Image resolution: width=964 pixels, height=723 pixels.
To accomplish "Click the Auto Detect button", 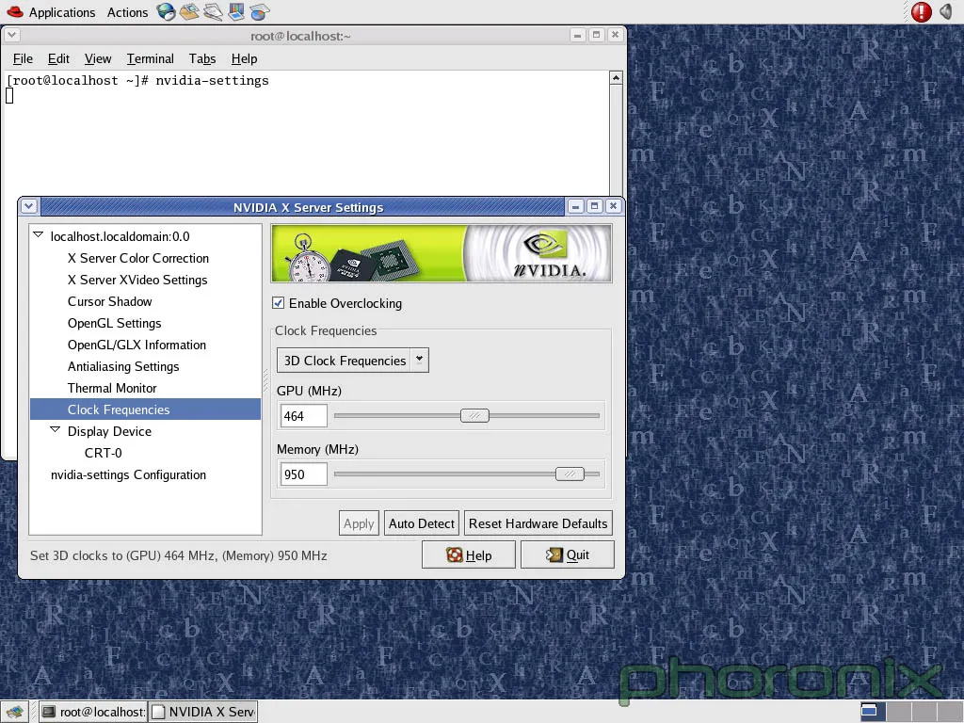I will tap(422, 523).
